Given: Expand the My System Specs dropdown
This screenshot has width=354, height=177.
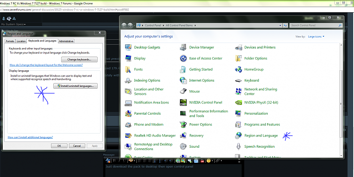Looking at the screenshot, I should pos(14,24).
